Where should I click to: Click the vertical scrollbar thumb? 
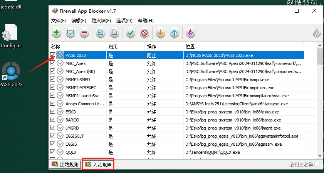click(x=320, y=57)
